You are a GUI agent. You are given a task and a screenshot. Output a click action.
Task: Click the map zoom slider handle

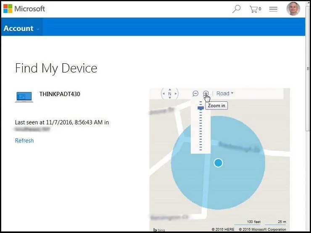click(x=200, y=108)
